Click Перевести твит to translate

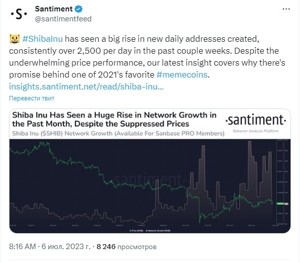[x=31, y=98]
